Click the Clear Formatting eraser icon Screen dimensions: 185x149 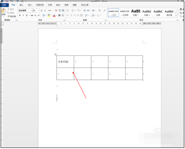[56, 10]
